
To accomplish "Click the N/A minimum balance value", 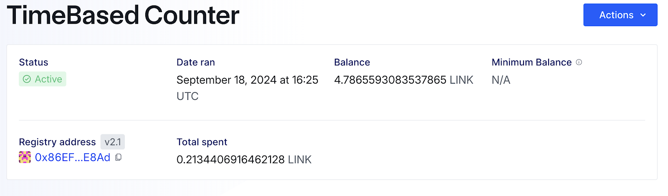I will click(x=501, y=80).
